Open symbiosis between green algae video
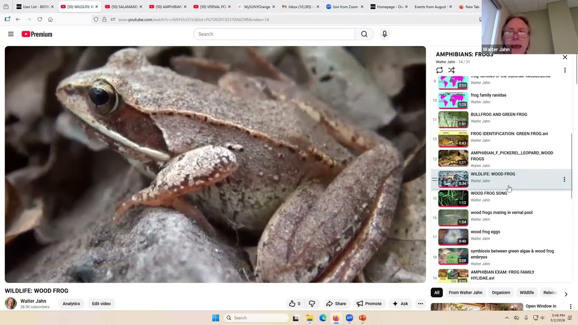 tap(501, 257)
